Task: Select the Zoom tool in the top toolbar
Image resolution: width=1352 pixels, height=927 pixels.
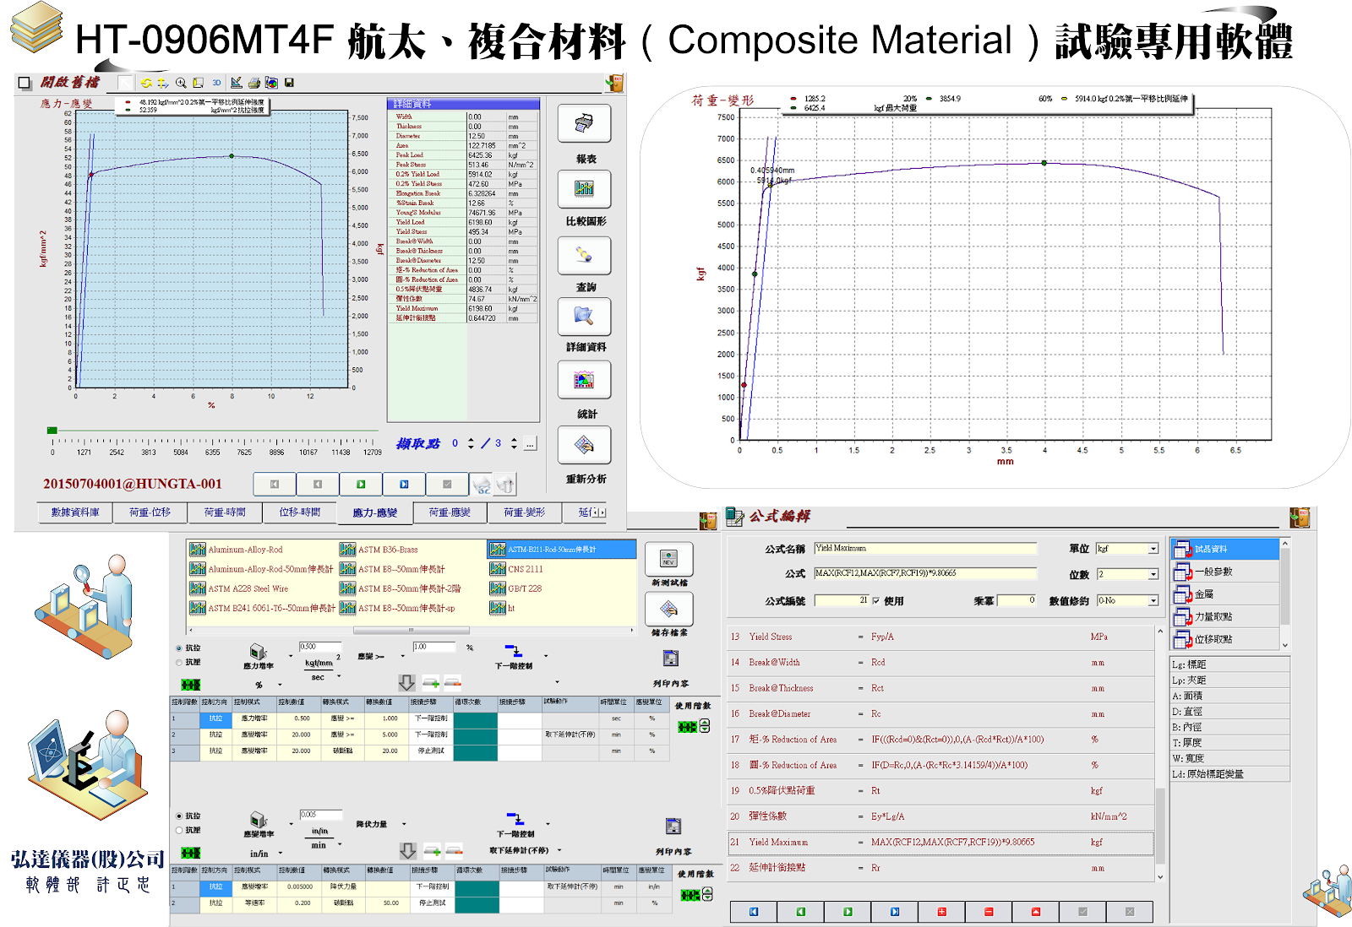Action: 181,83
